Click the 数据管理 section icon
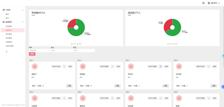 (4, 22)
